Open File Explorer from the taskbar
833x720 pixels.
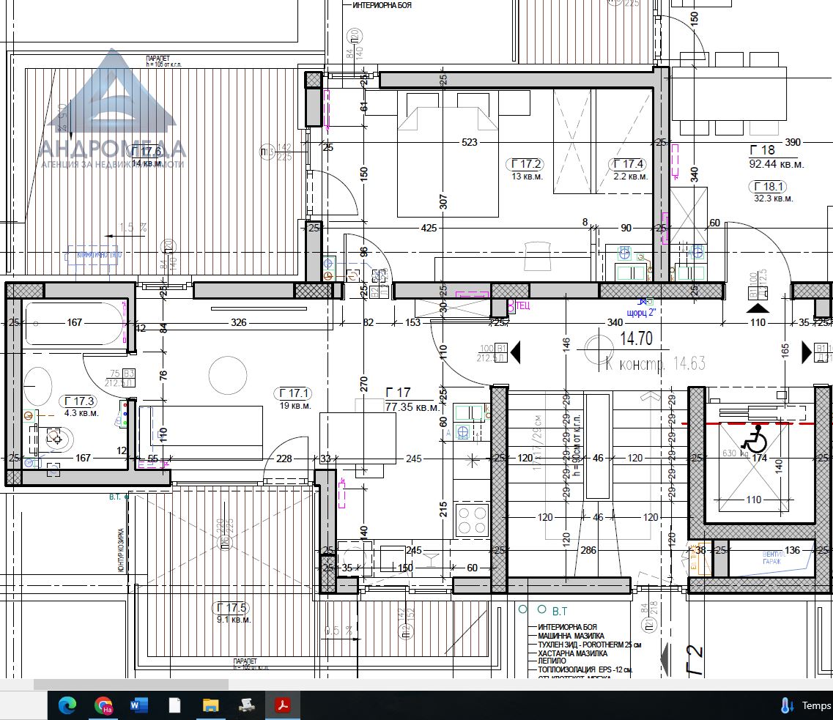point(210,705)
